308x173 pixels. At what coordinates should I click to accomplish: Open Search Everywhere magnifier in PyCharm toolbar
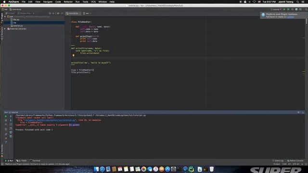(x=306, y=10)
